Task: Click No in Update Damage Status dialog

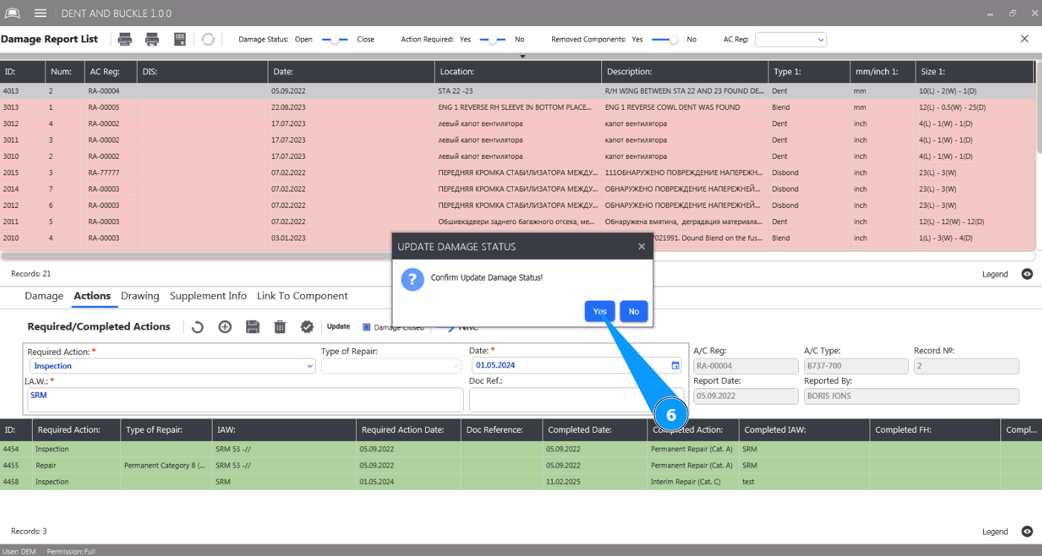Action: pos(633,312)
